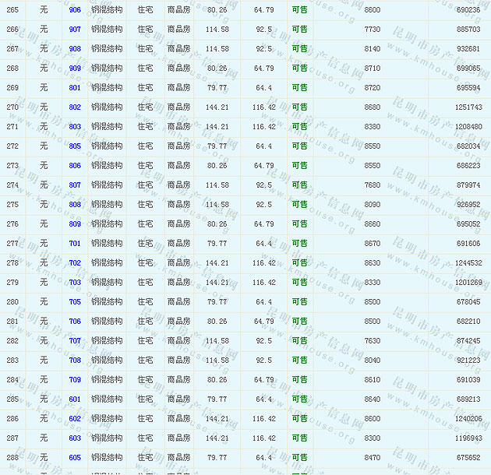The height and width of the screenshot is (475, 491).
Task: Click room 603 link
Action: (x=75, y=438)
